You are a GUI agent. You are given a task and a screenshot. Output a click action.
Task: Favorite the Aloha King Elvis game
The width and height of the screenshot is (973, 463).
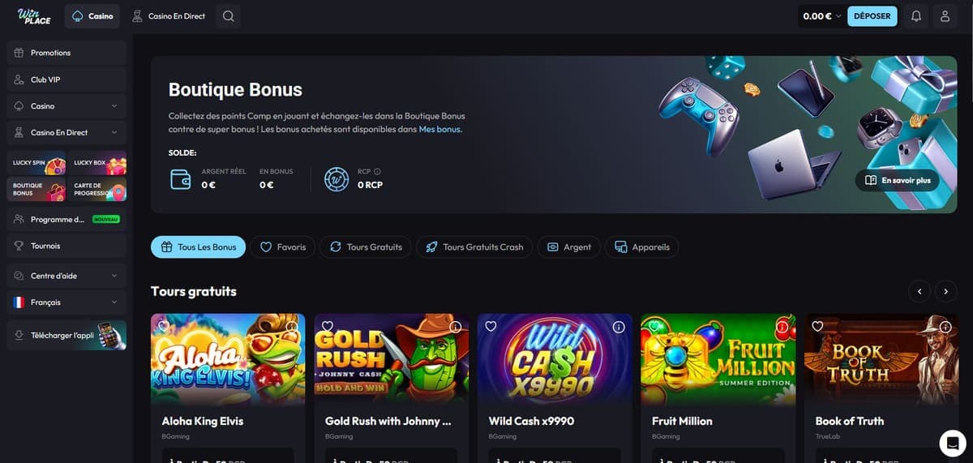(164, 327)
